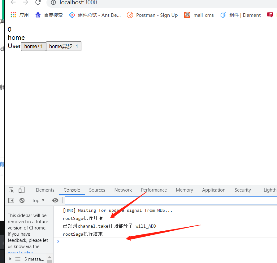Switch to the Elements tab
Viewport: 277px width, 263px height.
tap(45, 190)
